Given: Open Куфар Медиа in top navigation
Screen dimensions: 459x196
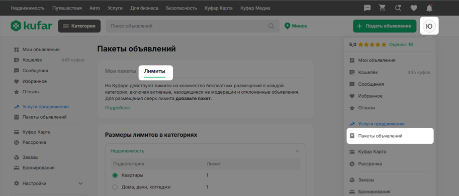Looking at the screenshot, I should click(x=255, y=8).
